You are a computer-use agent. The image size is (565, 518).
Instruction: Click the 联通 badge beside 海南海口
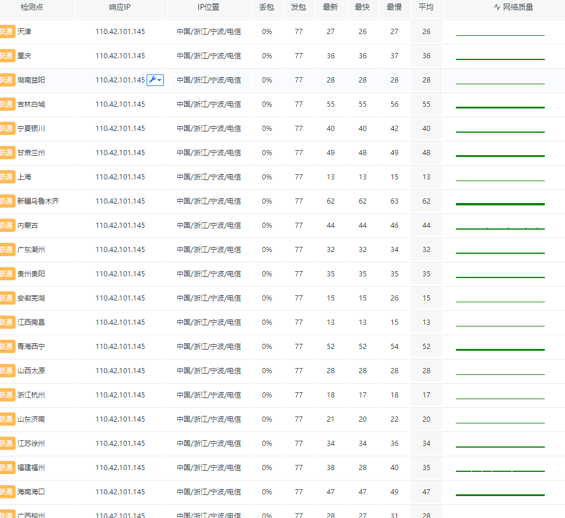(x=7, y=492)
